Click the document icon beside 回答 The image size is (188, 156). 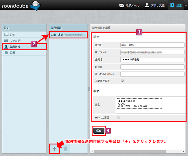pos(6,53)
